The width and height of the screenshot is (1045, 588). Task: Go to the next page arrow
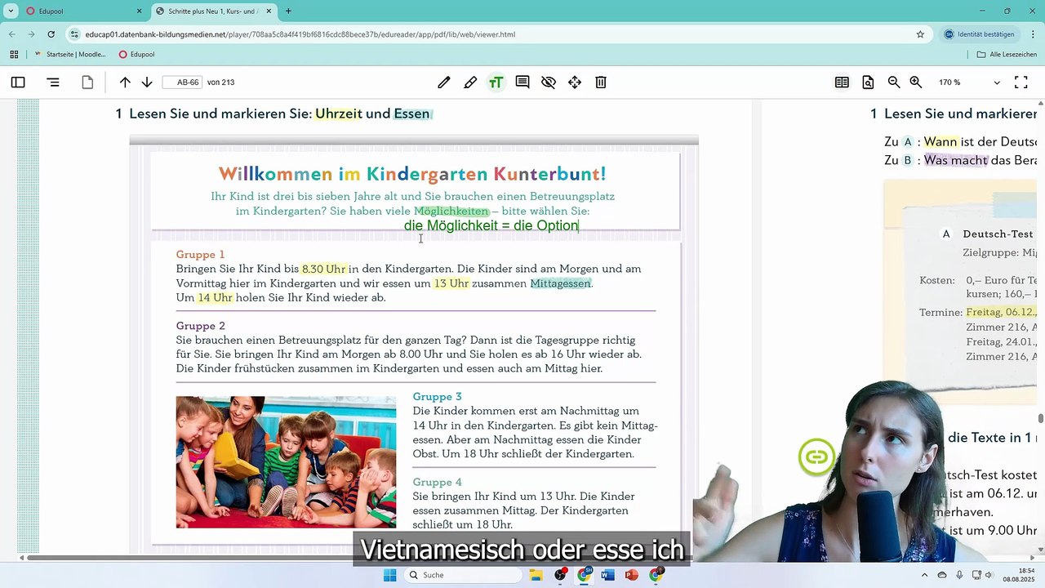147,82
